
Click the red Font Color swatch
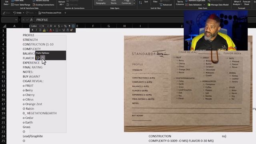[51, 30]
